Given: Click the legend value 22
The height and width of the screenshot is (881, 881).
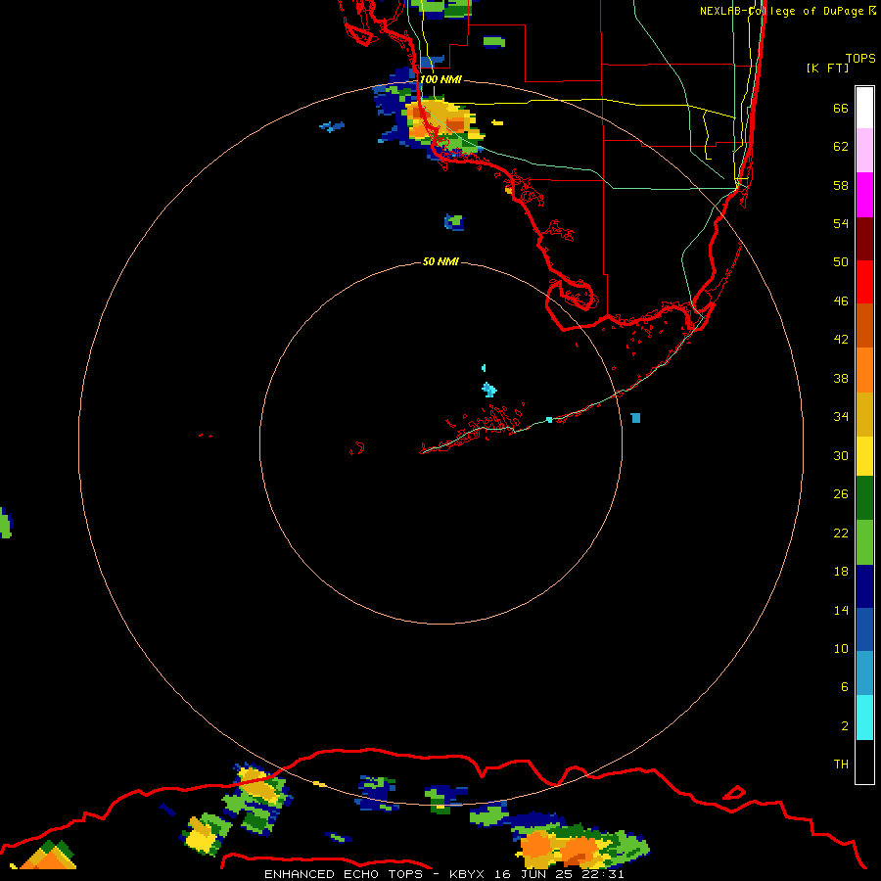Looking at the screenshot, I should point(841,533).
